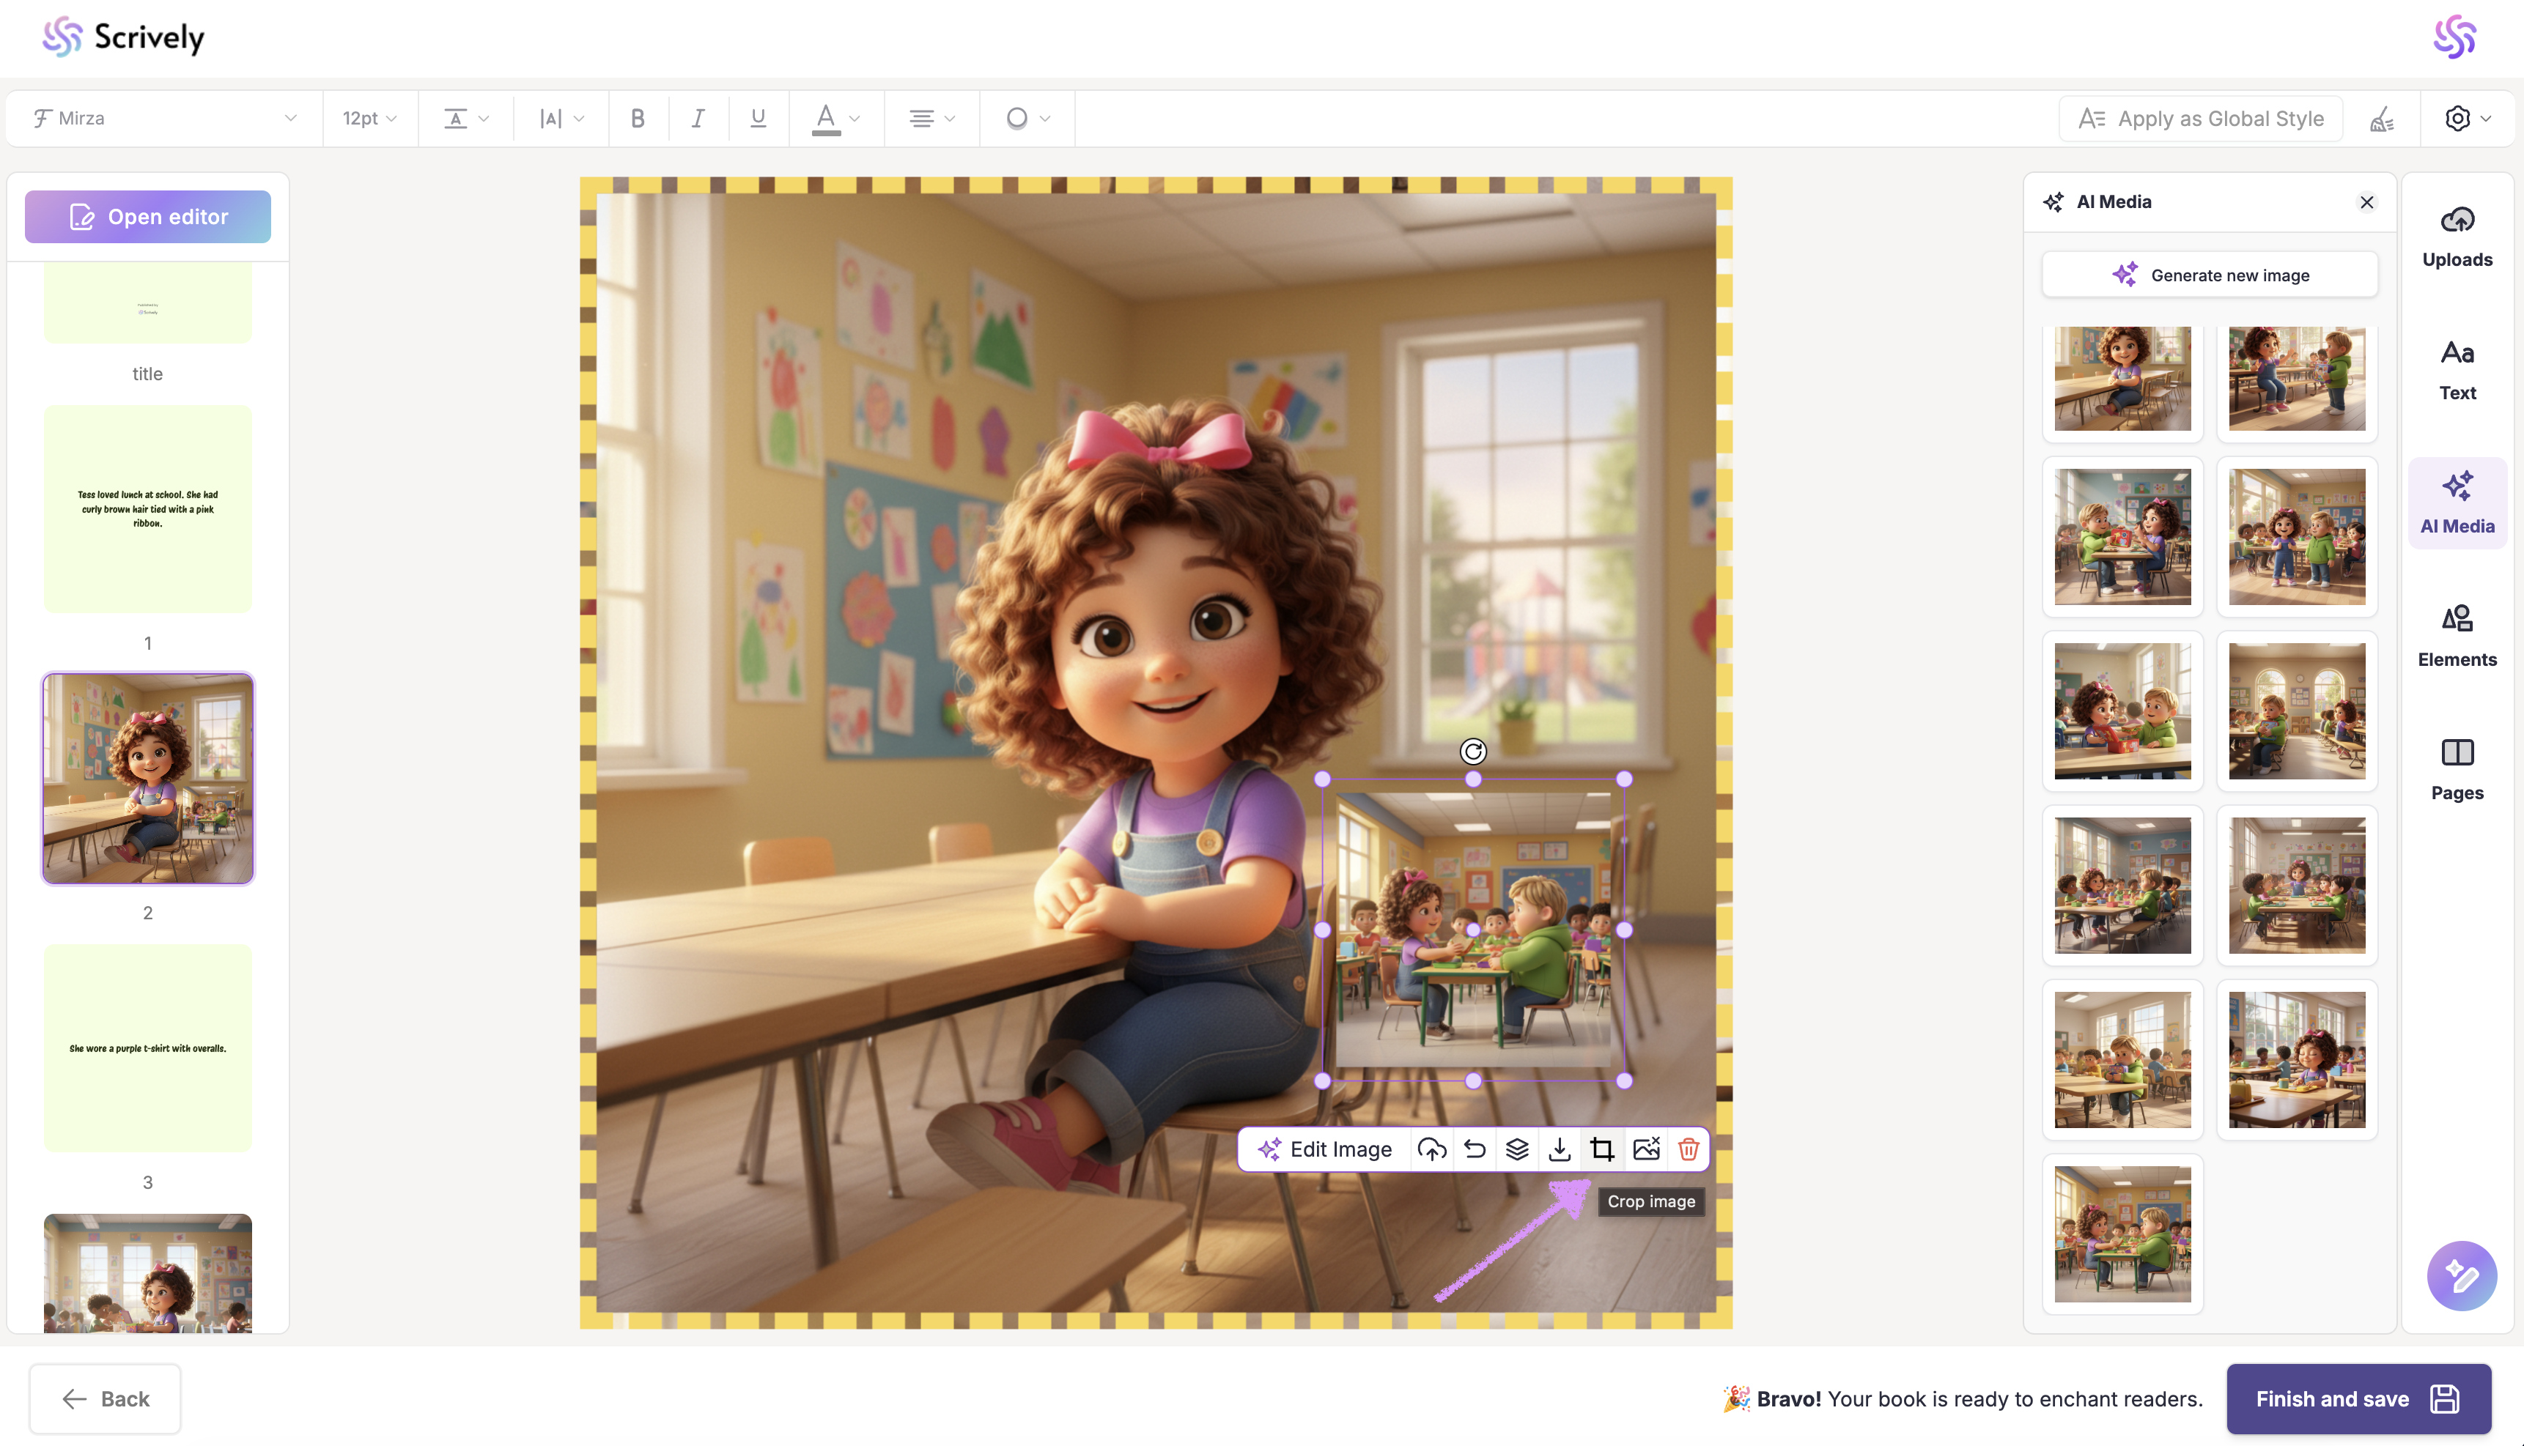Open the Mirza font dropdown
2524x1446 pixels.
(164, 118)
